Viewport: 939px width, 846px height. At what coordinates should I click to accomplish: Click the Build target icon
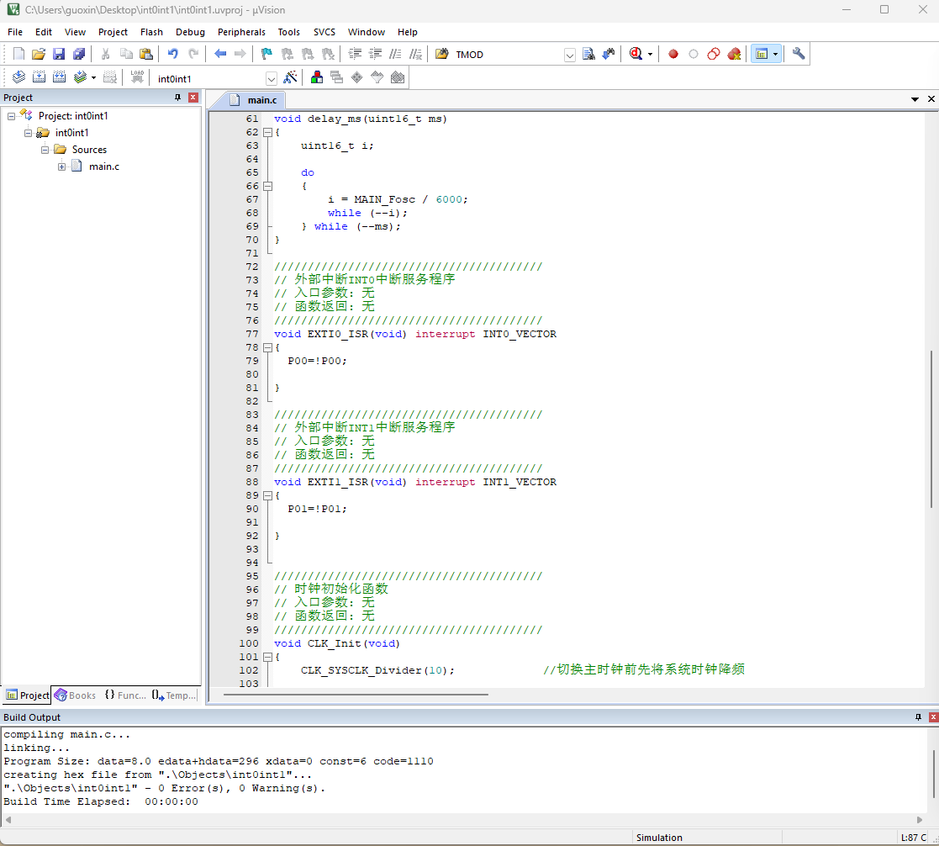pyautogui.click(x=39, y=77)
